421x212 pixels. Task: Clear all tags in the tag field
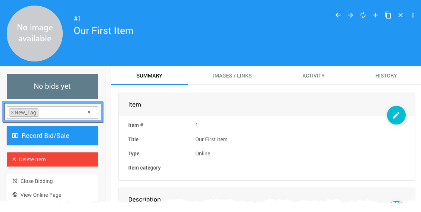89,112
